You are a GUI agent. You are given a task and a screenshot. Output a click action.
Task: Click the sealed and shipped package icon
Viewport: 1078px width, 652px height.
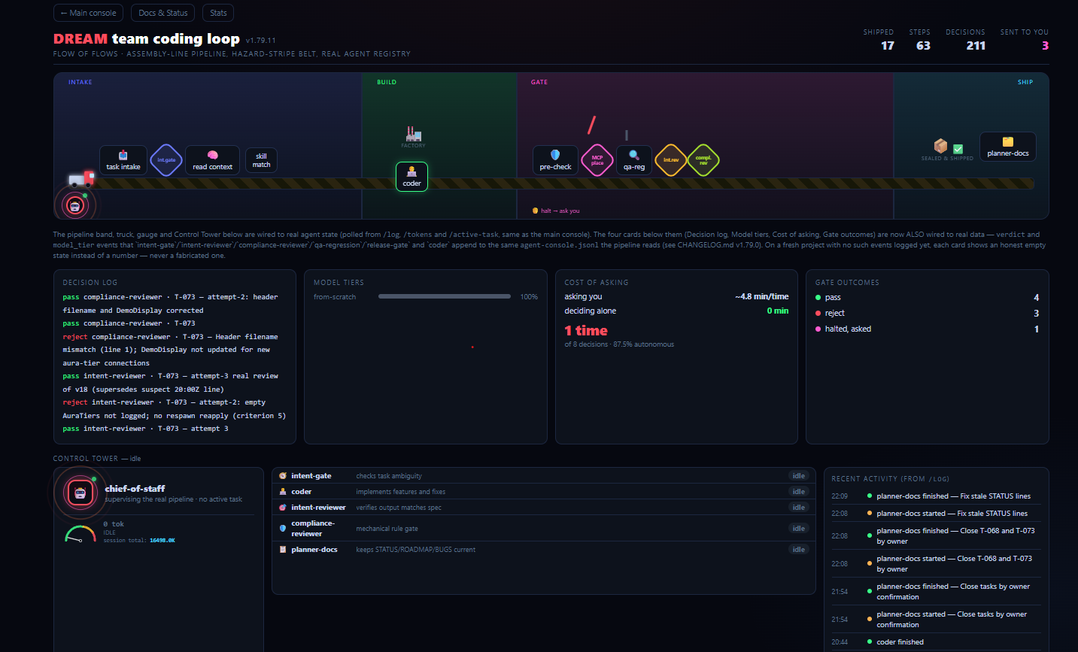[940, 146]
